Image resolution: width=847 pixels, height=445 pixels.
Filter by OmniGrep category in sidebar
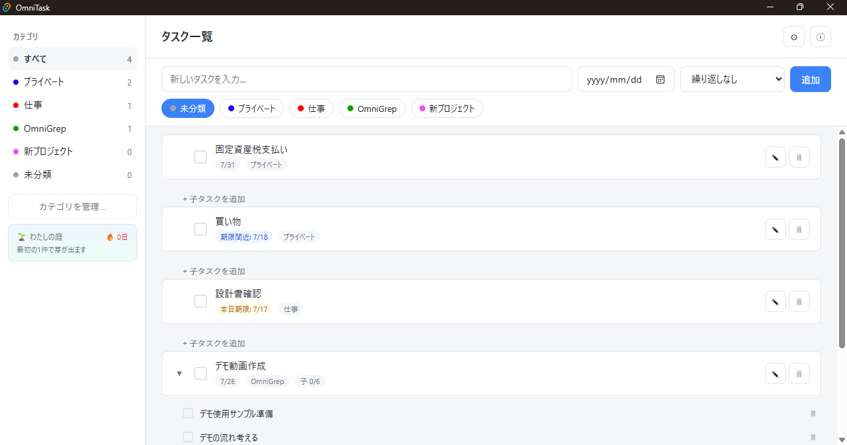tap(72, 128)
